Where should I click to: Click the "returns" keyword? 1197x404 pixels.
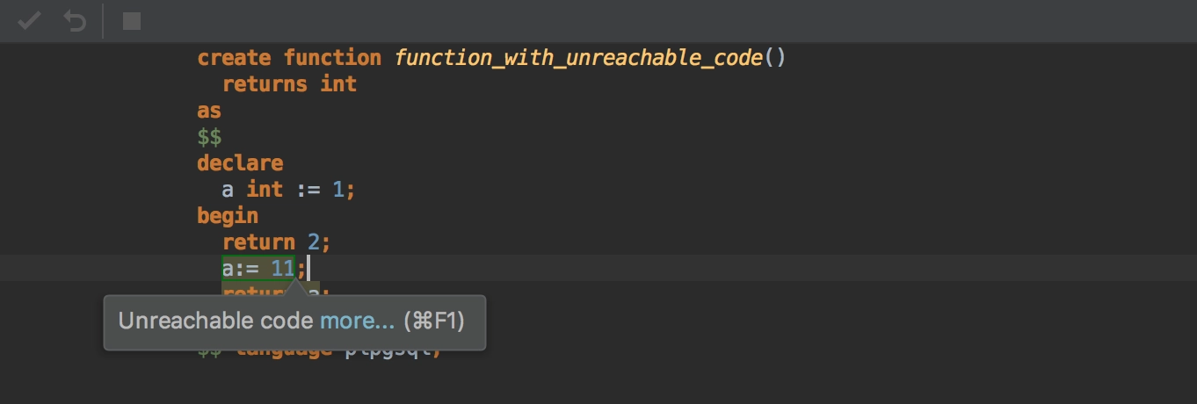(x=265, y=84)
